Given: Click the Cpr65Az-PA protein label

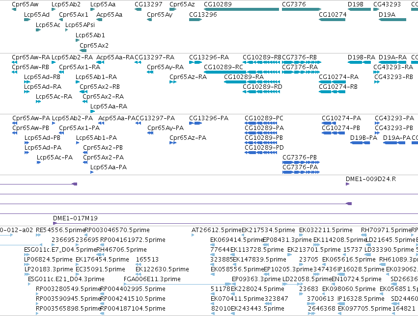Looking at the screenshot, I should (188, 138).
